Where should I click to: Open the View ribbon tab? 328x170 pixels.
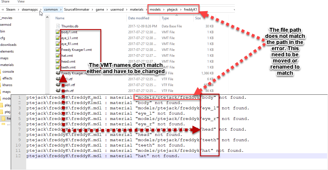(21, 1)
